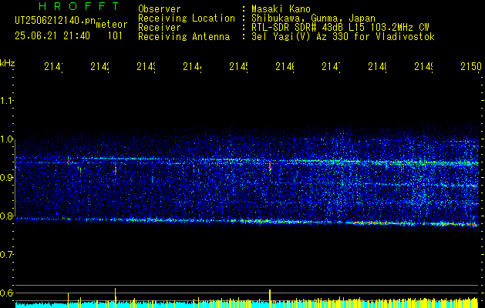Click the 1.0 frequency axis label
Image resolution: width=485 pixels, height=308 pixels.
tap(7, 139)
